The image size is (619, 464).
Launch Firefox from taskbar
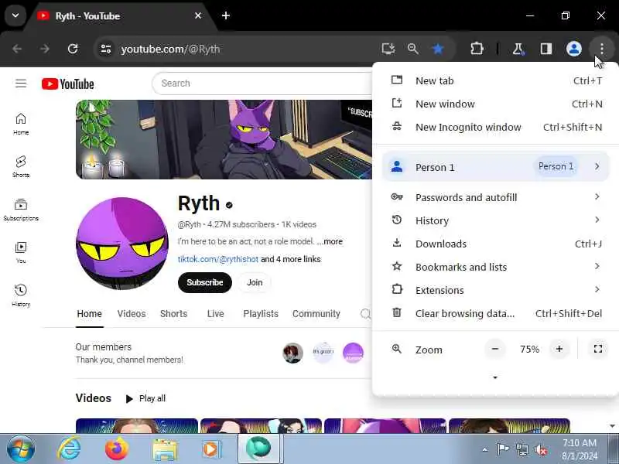point(117,449)
